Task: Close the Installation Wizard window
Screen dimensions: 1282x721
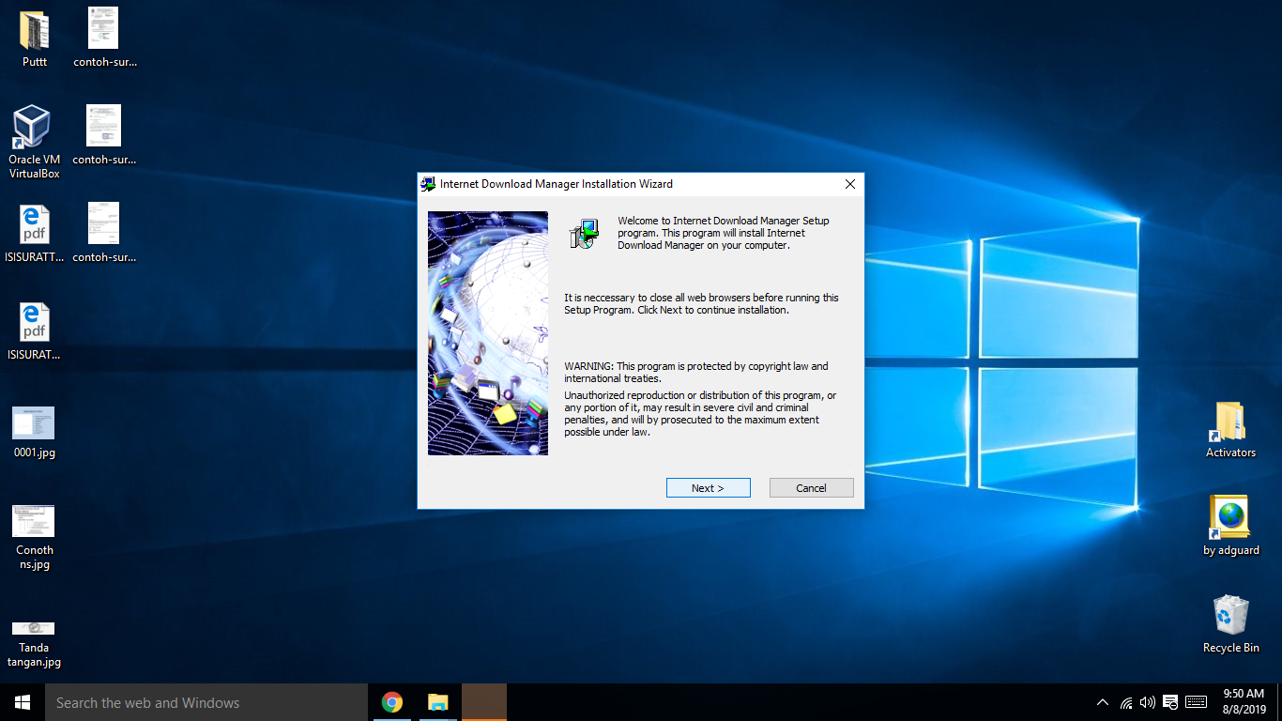Action: tap(849, 184)
